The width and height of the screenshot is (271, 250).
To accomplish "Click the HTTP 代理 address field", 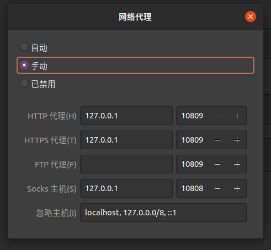I will [126, 116].
